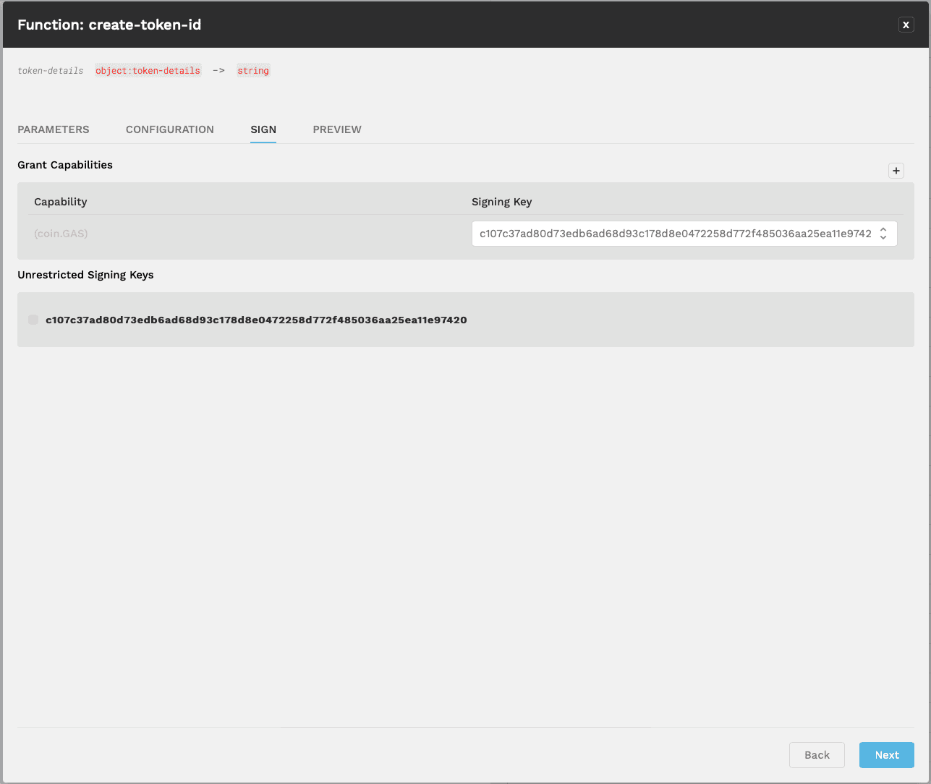
Task: Click the Signing Key column header
Action: (x=502, y=202)
